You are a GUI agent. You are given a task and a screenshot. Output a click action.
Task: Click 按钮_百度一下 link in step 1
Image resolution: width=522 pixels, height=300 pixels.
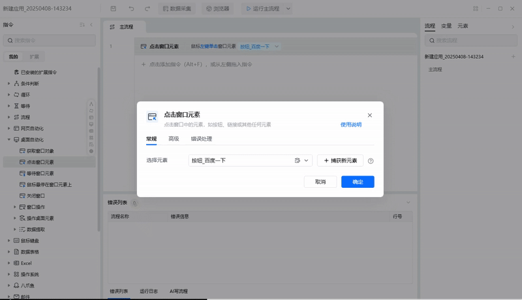[255, 46]
